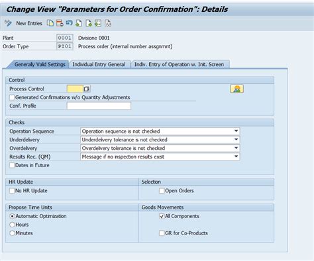Open the Underdelivery tolerance dropdown
This screenshot has width=314, height=261.
pos(236,139)
